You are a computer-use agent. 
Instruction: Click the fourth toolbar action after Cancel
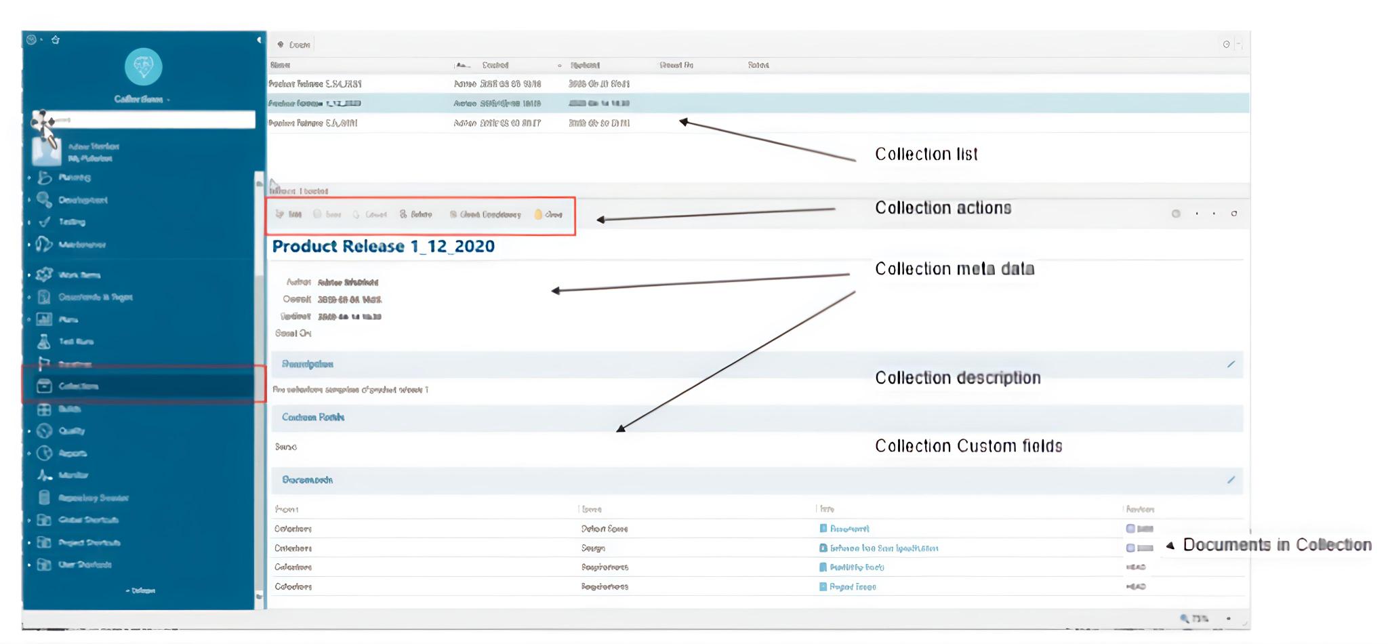click(415, 214)
